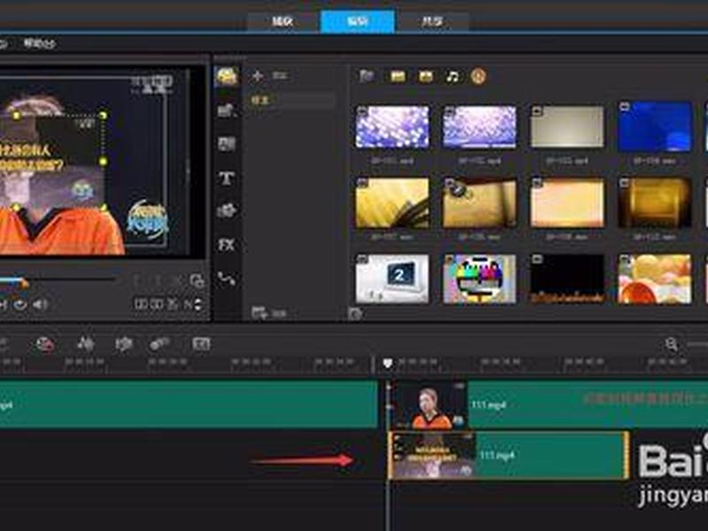Click the timeline zoom out magnifier

coord(672,344)
